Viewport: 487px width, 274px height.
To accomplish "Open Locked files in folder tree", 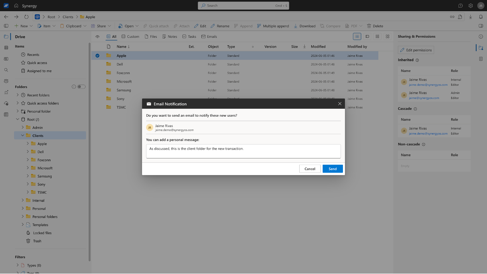I will point(42,233).
